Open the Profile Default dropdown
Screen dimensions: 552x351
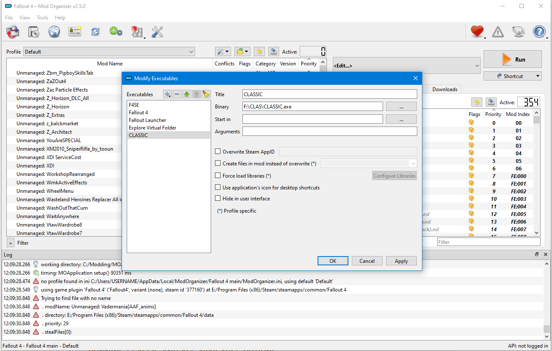coord(109,52)
